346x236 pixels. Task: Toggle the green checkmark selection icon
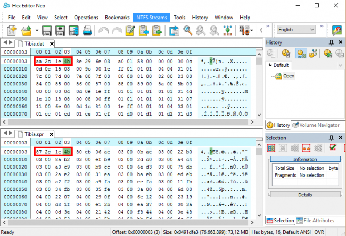(333, 147)
